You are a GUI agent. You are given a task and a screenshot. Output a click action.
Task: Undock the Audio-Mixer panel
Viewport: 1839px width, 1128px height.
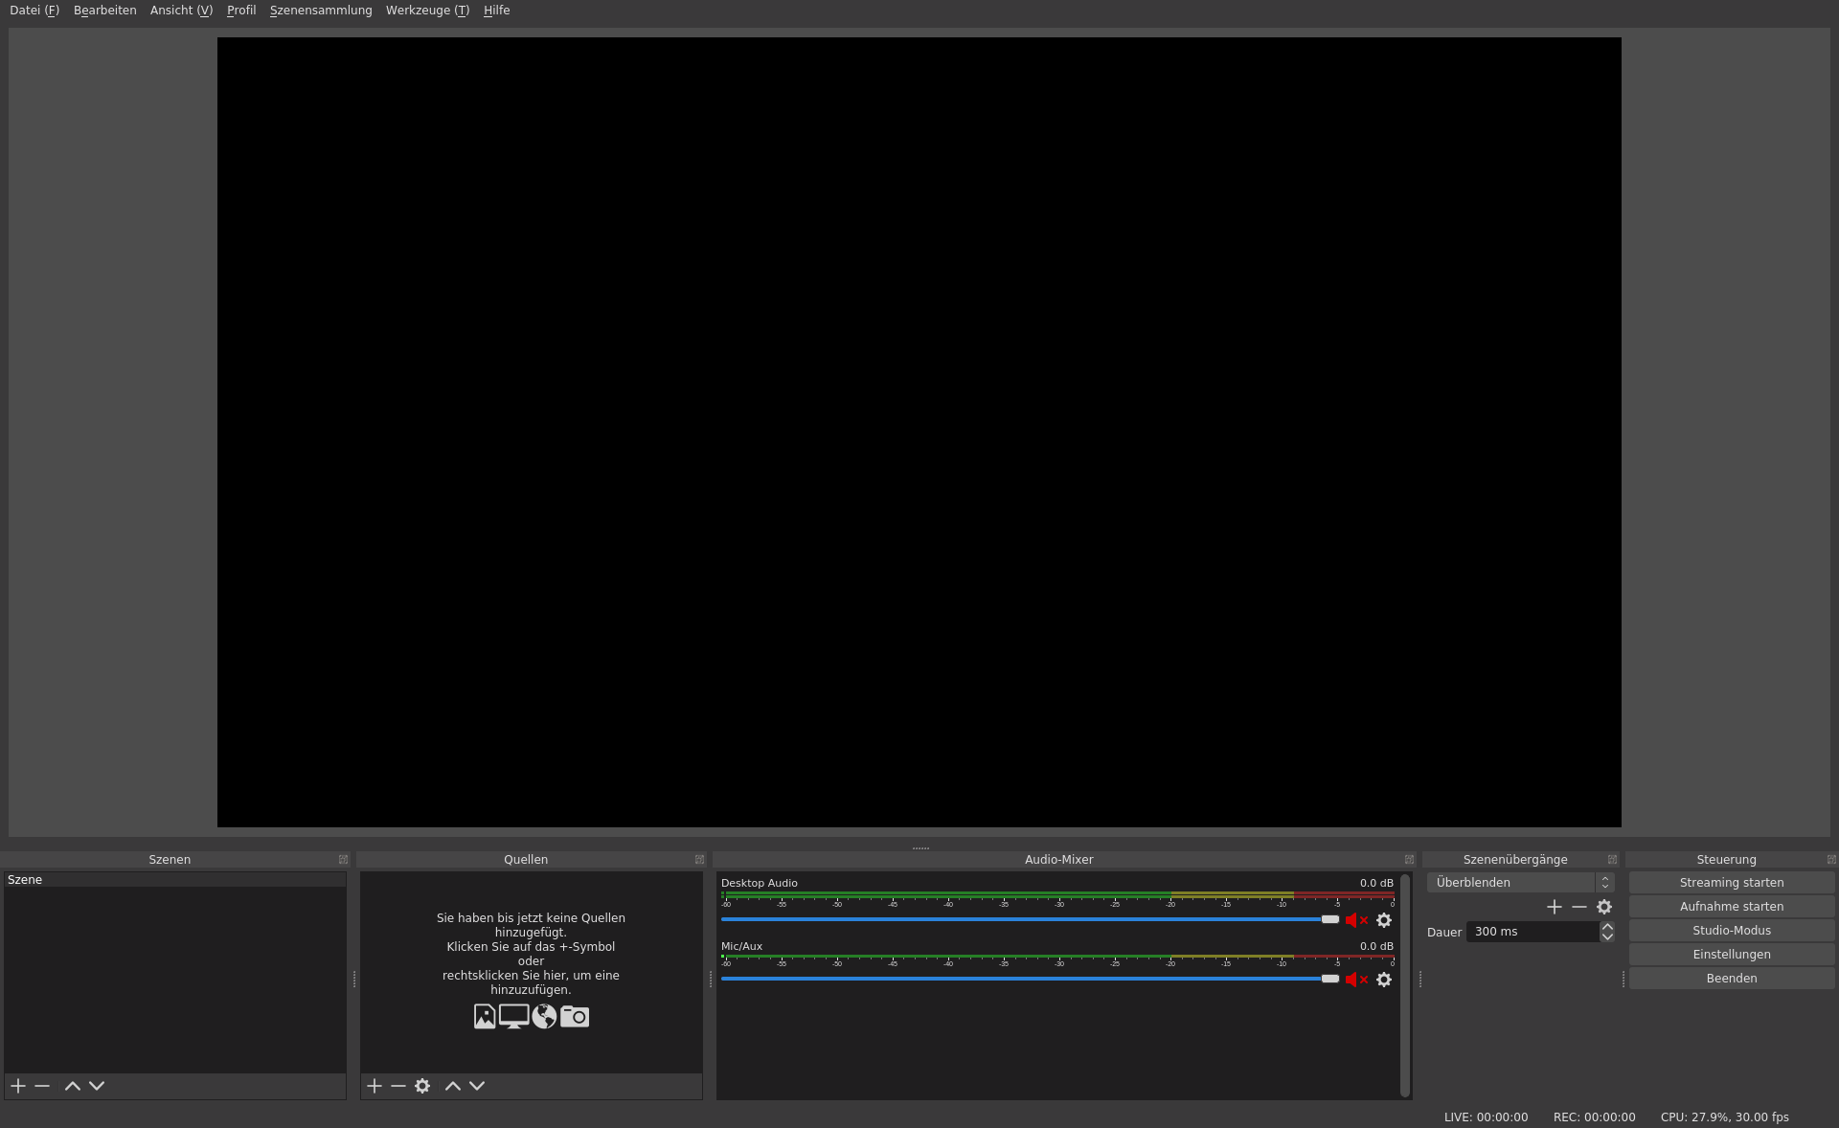(x=1409, y=860)
